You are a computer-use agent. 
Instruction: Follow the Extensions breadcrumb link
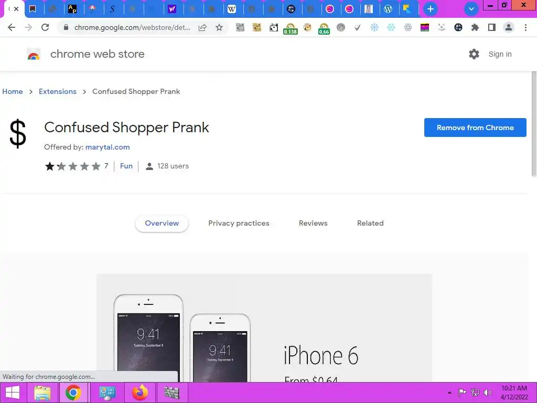point(58,91)
